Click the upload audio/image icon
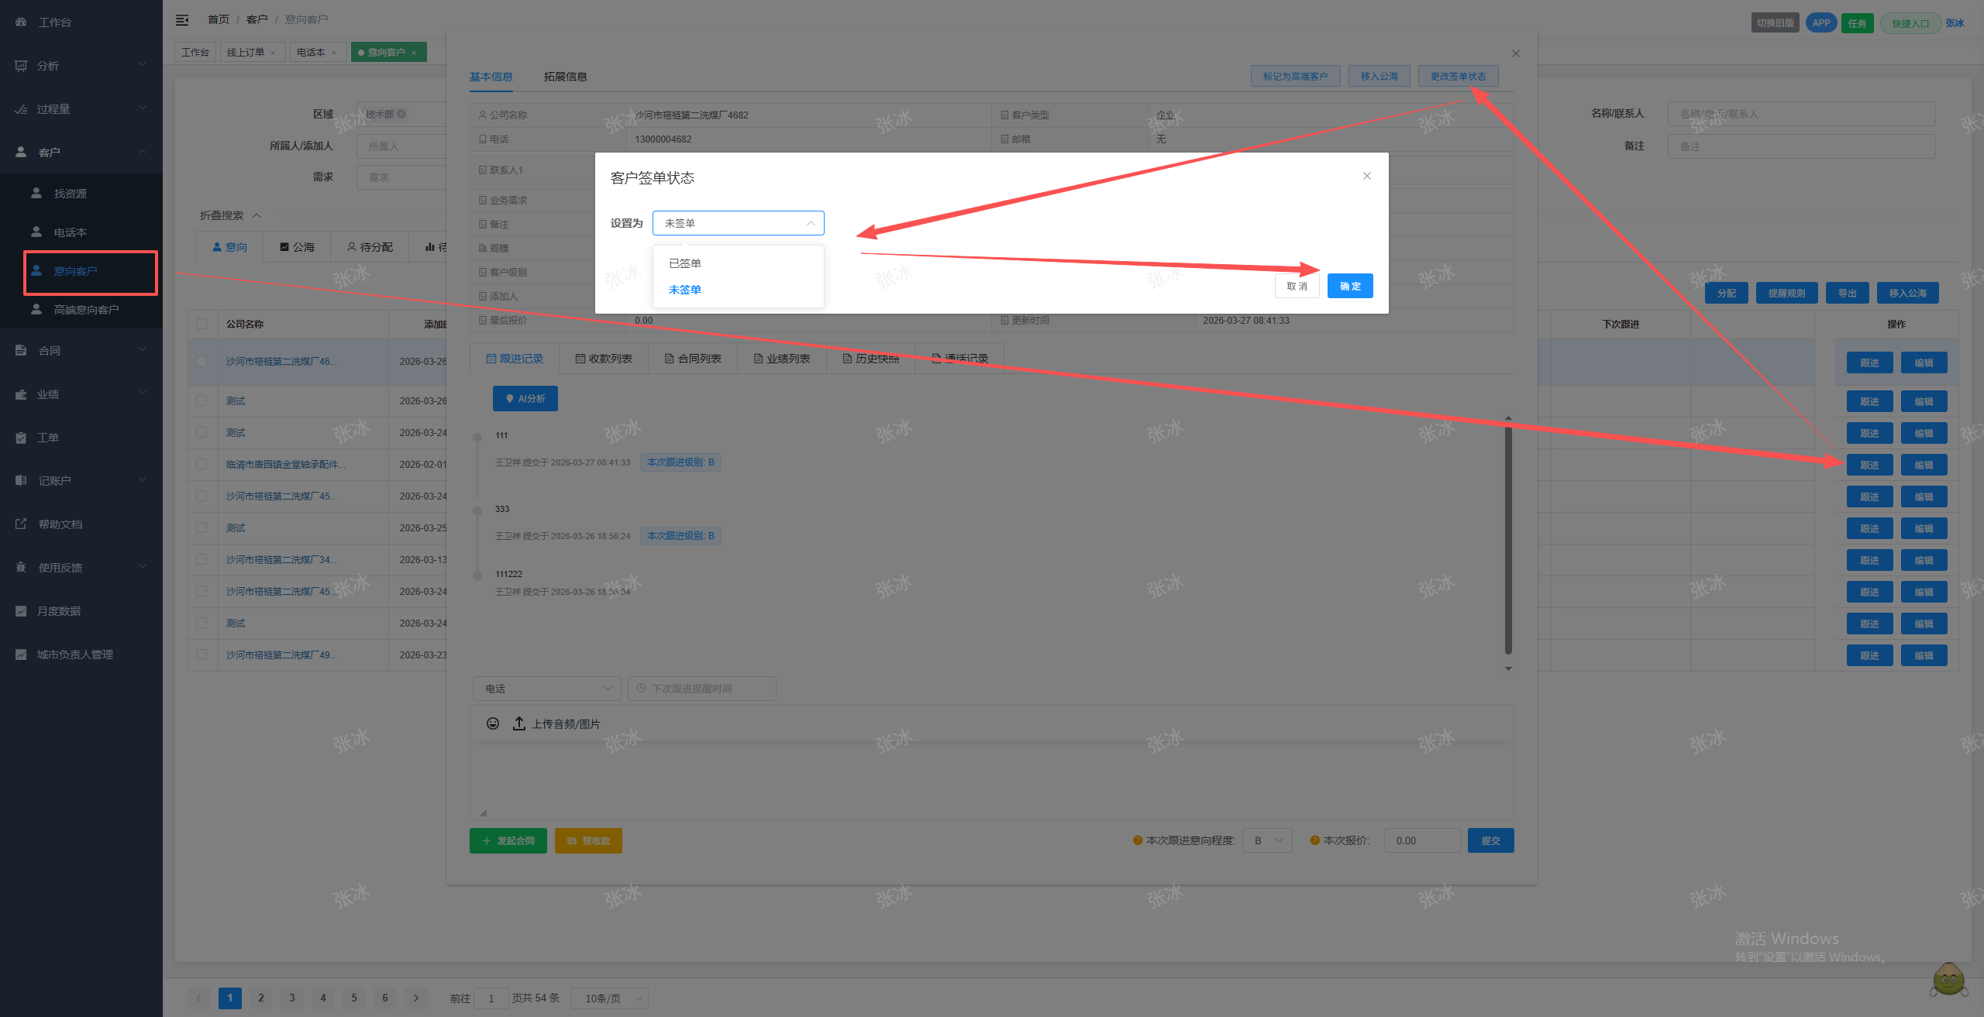This screenshot has height=1017, width=1984. 519,723
